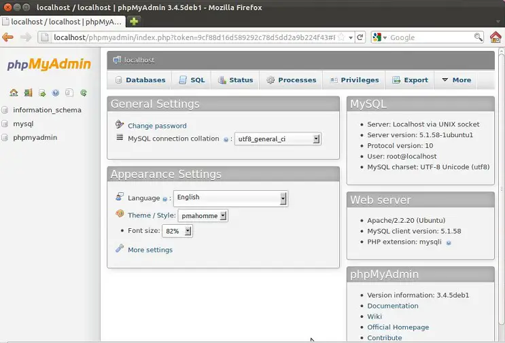
Task: Open the SQL documentation page icon
Action: 69,93
